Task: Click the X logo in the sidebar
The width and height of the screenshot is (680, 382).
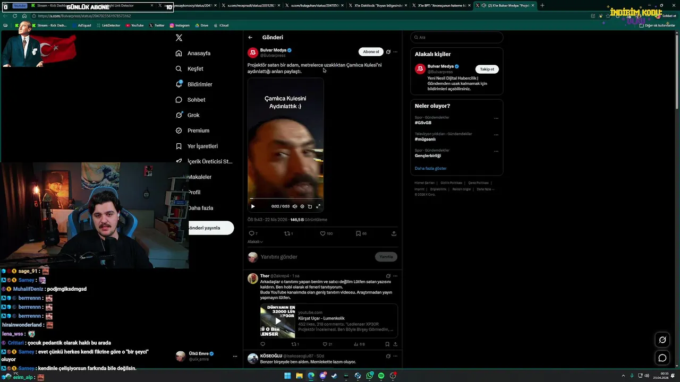Action: pos(179,38)
